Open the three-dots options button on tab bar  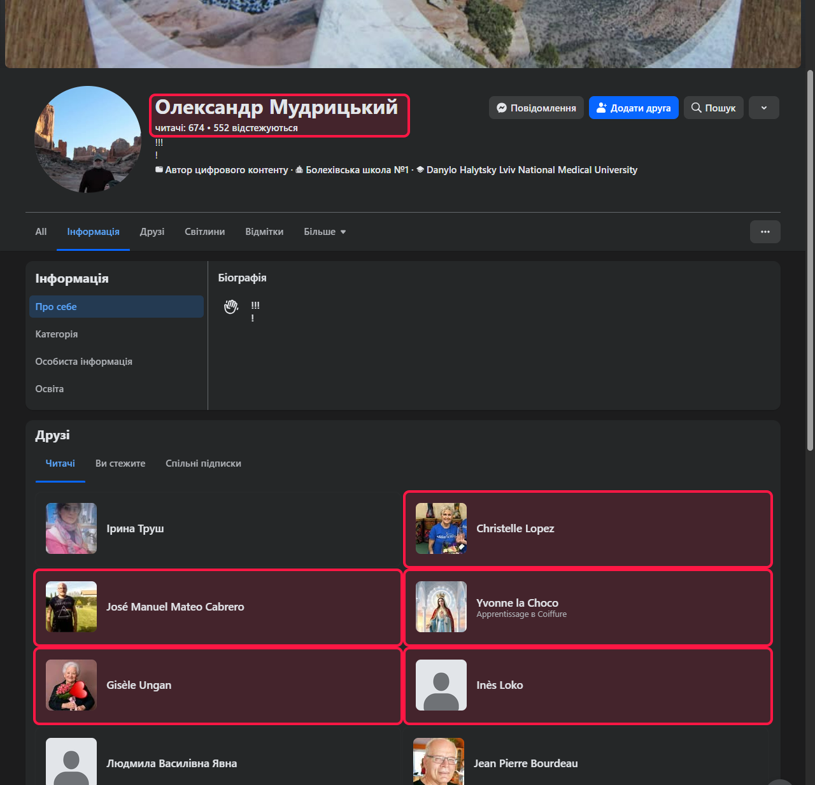pos(765,232)
